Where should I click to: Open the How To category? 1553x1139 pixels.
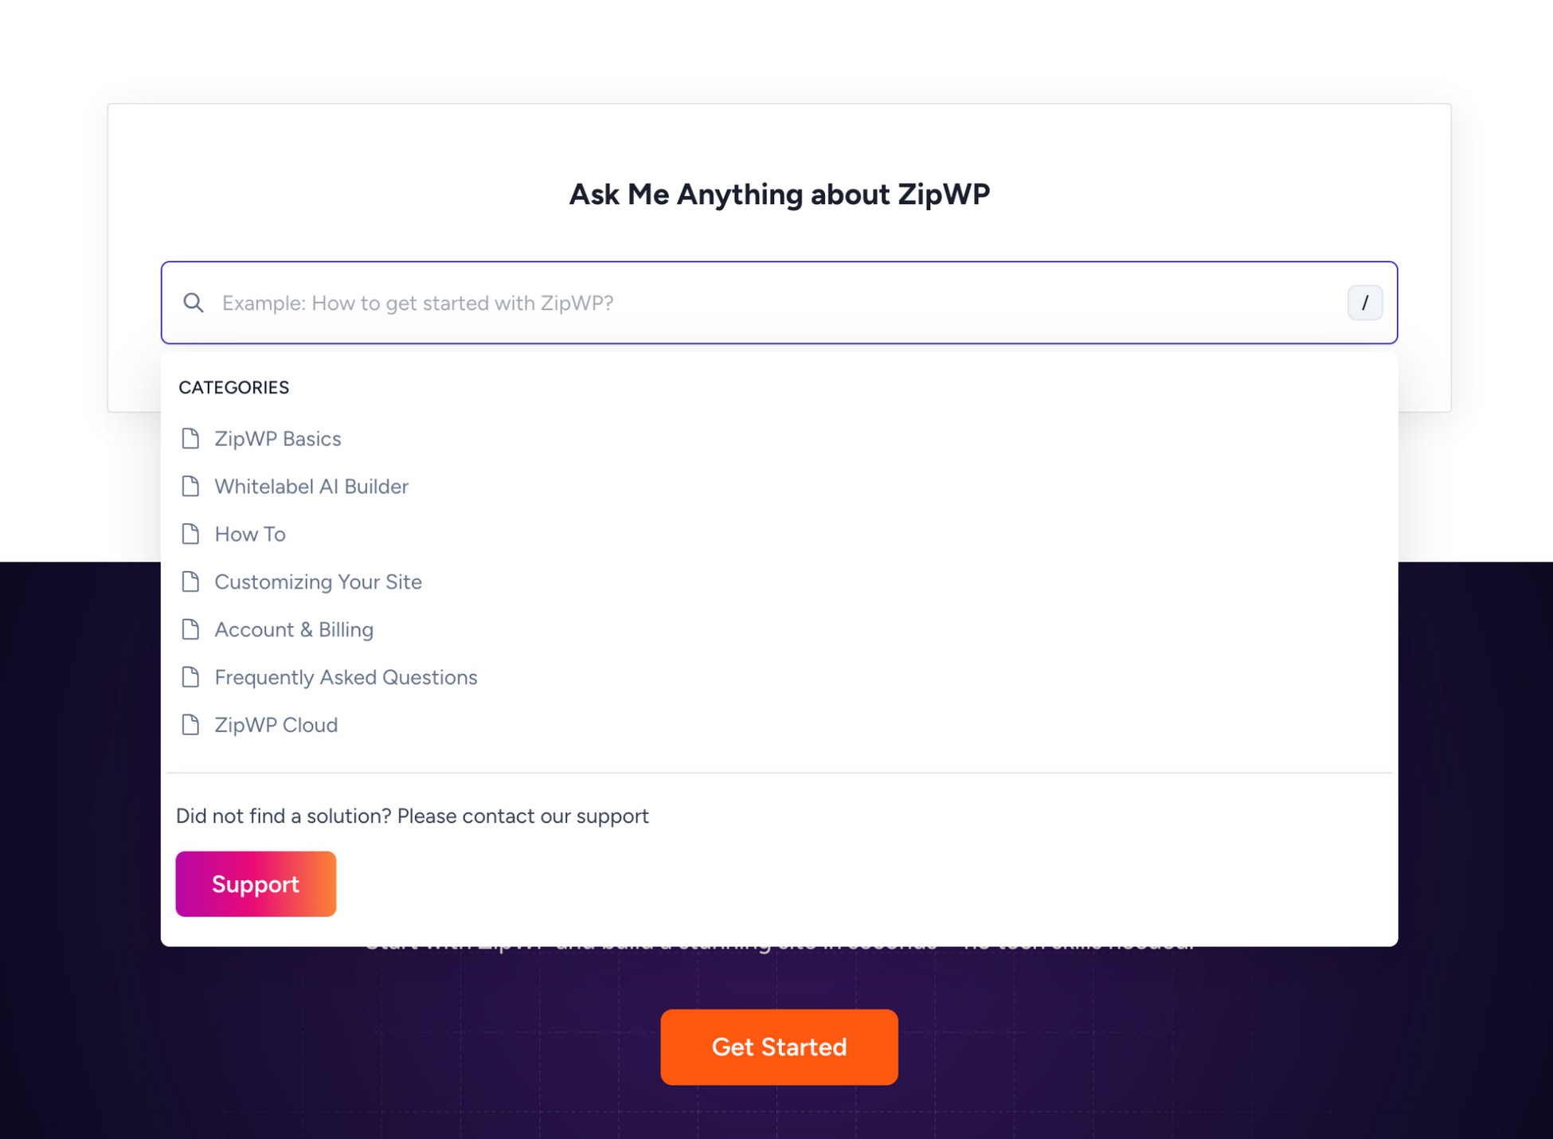coord(249,534)
